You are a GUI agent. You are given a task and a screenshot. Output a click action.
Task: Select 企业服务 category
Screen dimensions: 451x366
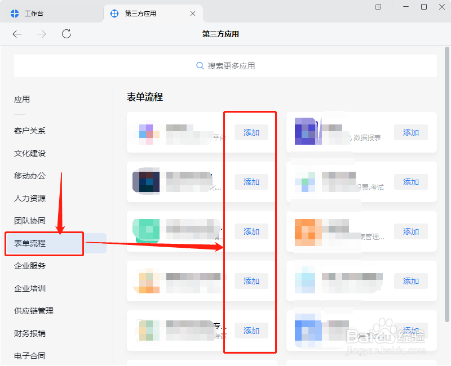(x=30, y=266)
